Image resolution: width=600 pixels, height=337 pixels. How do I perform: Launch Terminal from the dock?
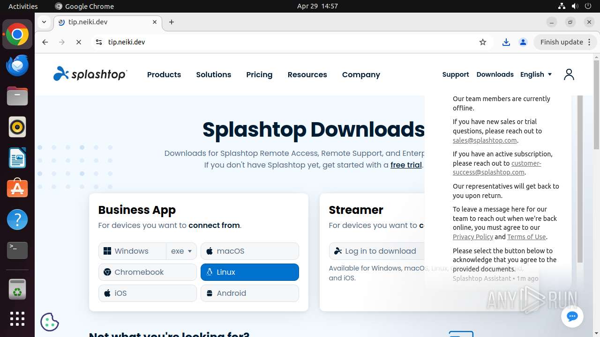click(17, 250)
